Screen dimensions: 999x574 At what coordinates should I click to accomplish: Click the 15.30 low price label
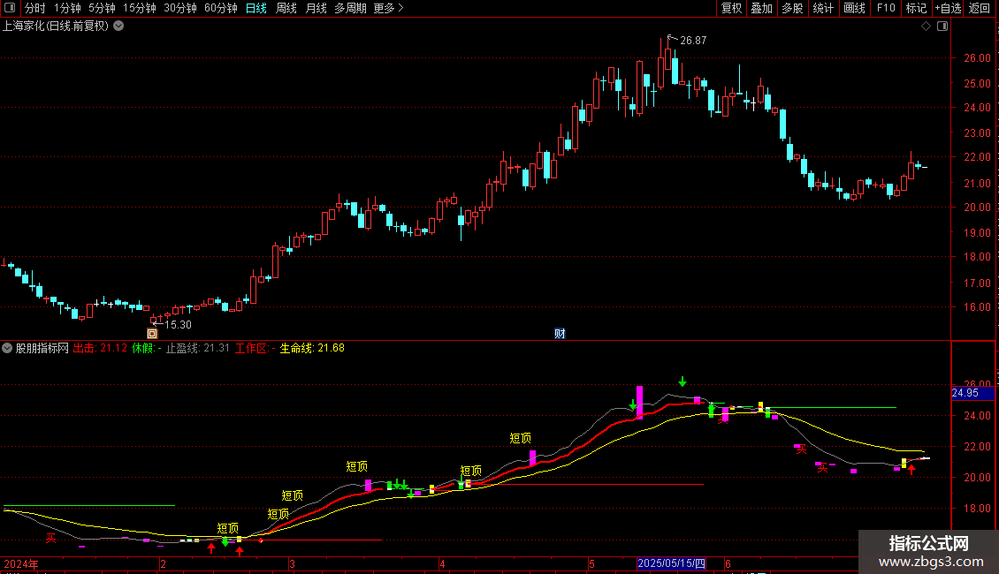point(178,325)
